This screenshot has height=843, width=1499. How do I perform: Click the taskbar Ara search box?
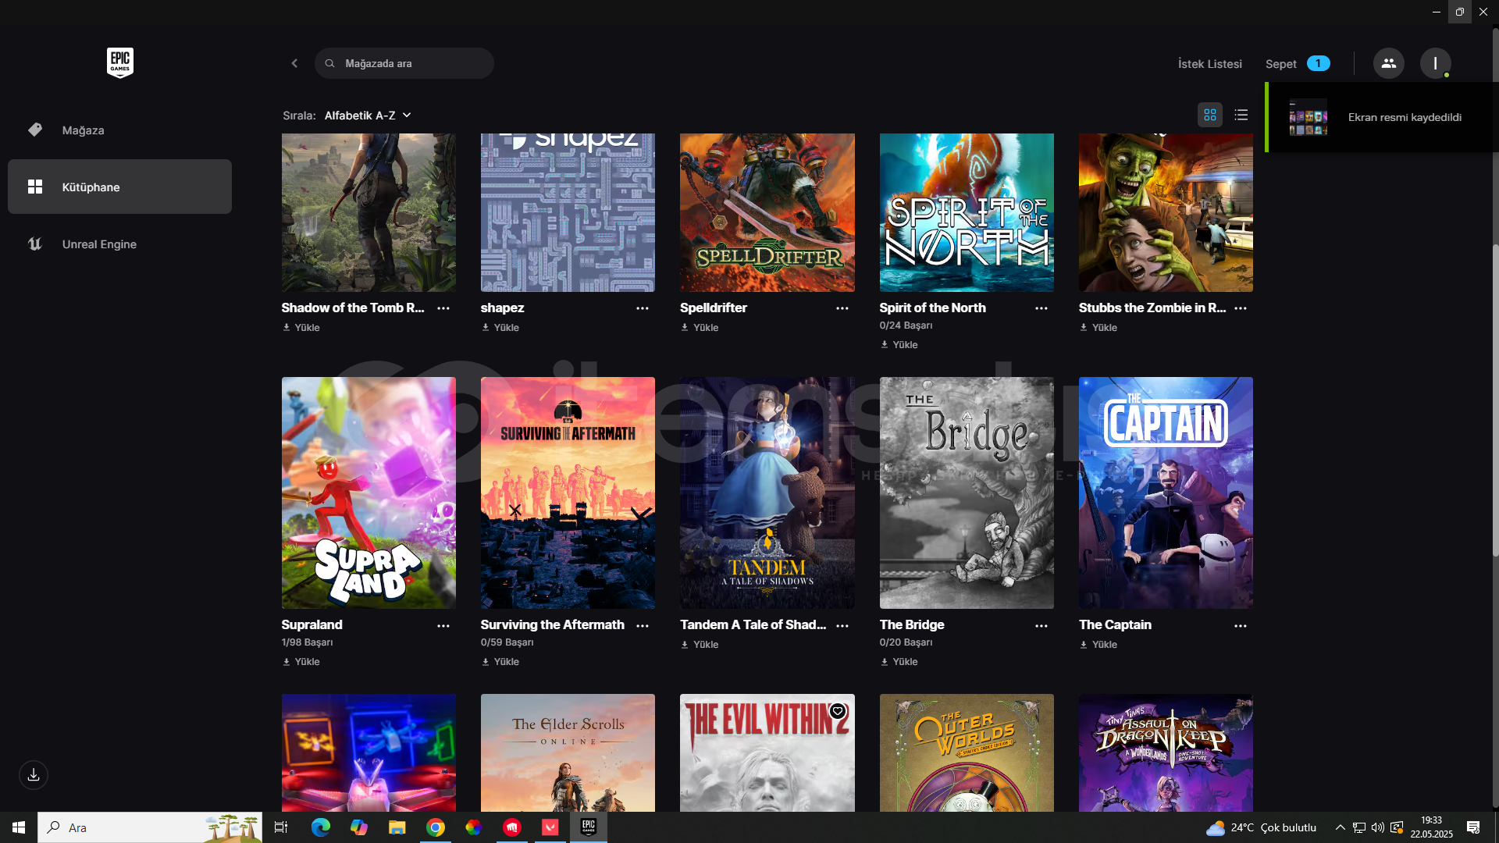150,827
